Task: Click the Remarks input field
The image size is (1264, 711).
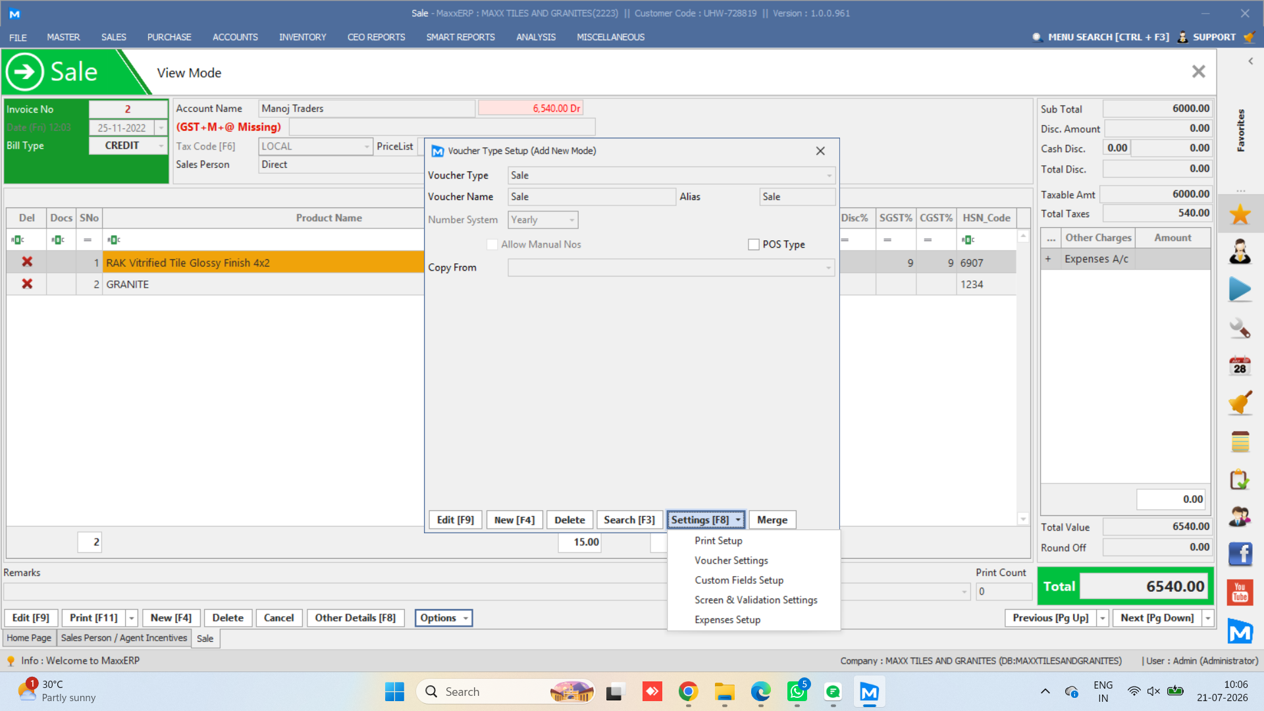Action: [x=487, y=591]
